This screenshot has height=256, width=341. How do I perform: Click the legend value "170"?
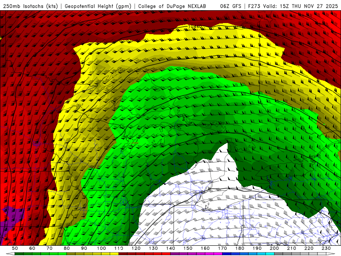[222, 248]
